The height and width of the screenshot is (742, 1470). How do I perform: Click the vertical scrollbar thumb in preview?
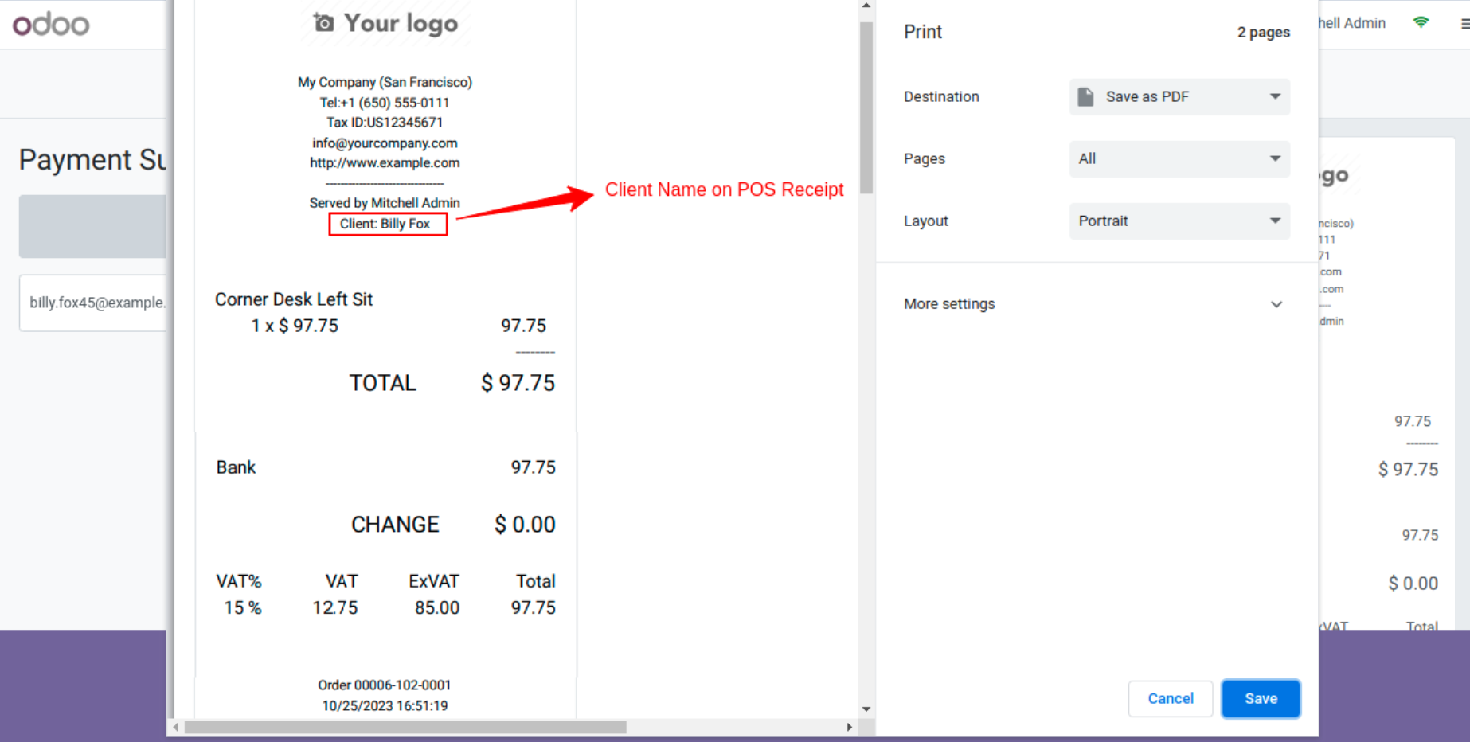tap(866, 107)
